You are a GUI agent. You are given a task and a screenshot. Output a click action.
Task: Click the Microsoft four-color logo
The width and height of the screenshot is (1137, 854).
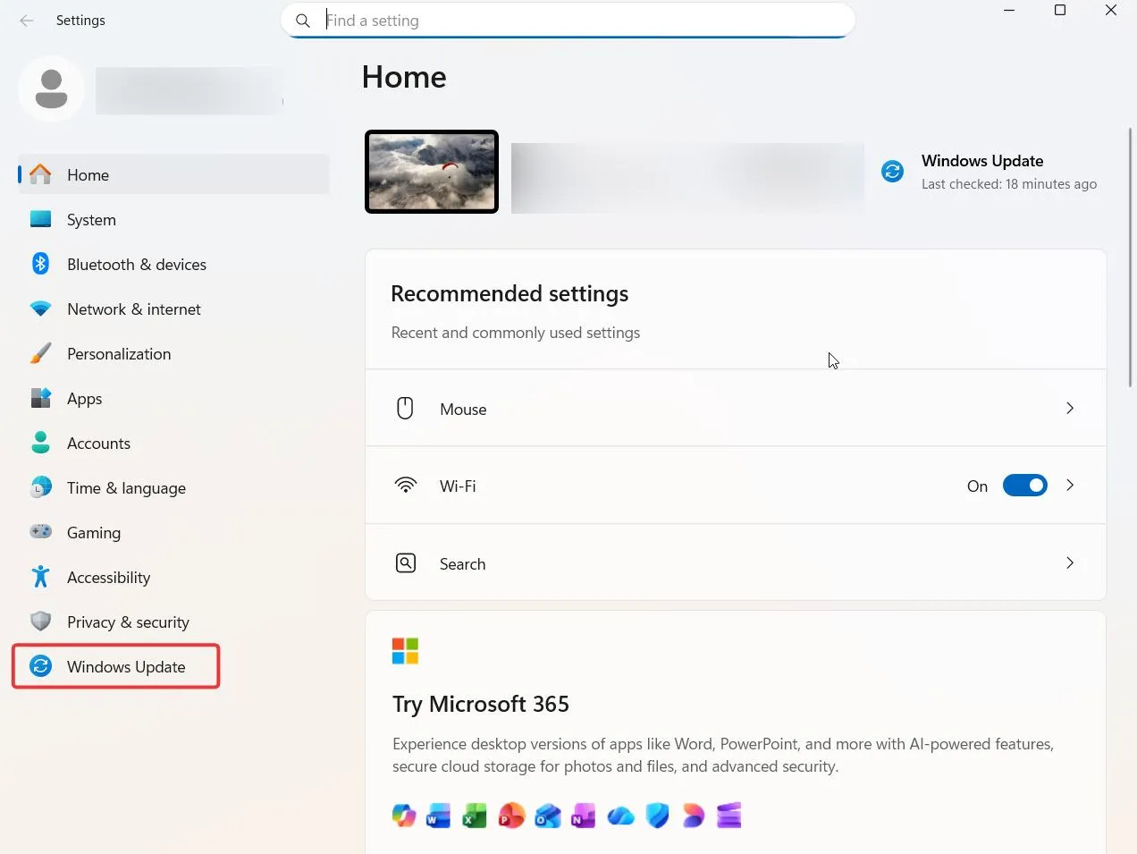[405, 651]
